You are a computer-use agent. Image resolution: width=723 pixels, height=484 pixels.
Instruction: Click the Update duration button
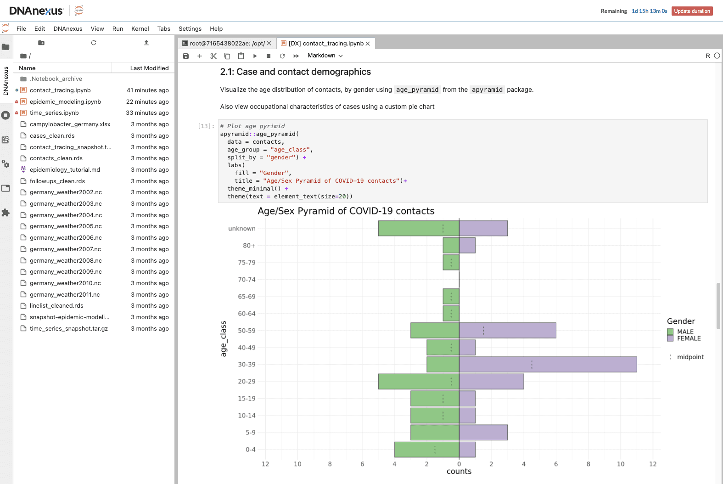pyautogui.click(x=692, y=11)
